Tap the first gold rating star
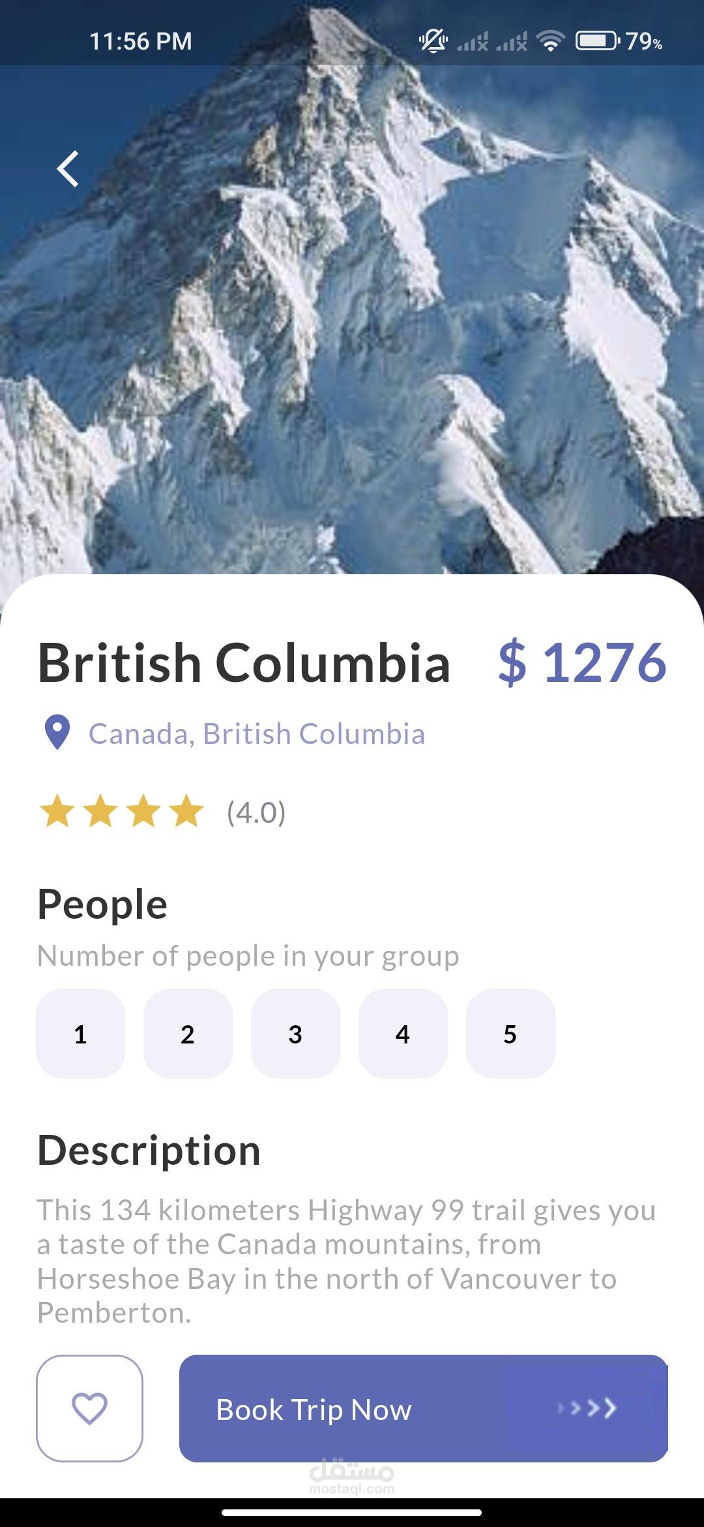The width and height of the screenshot is (704, 1527). tap(57, 811)
